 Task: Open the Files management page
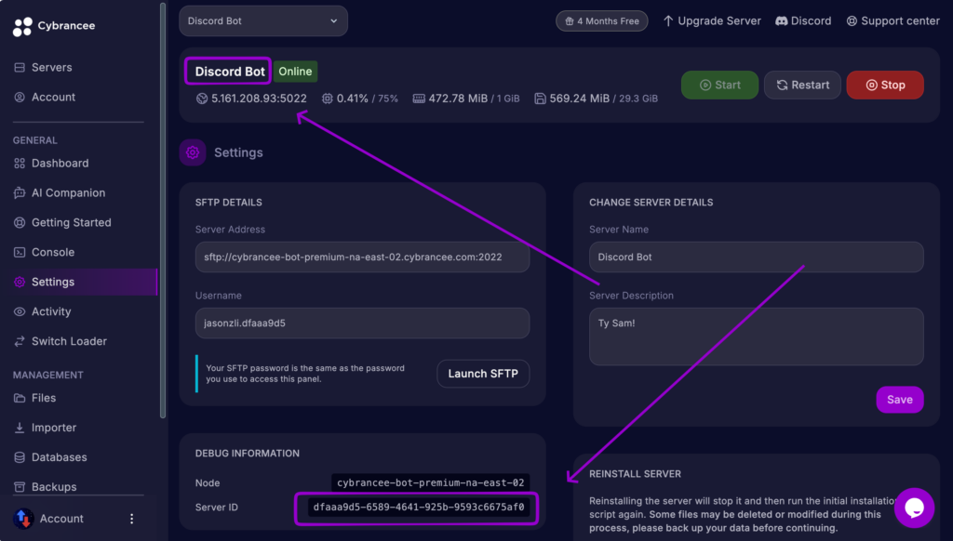(44, 398)
